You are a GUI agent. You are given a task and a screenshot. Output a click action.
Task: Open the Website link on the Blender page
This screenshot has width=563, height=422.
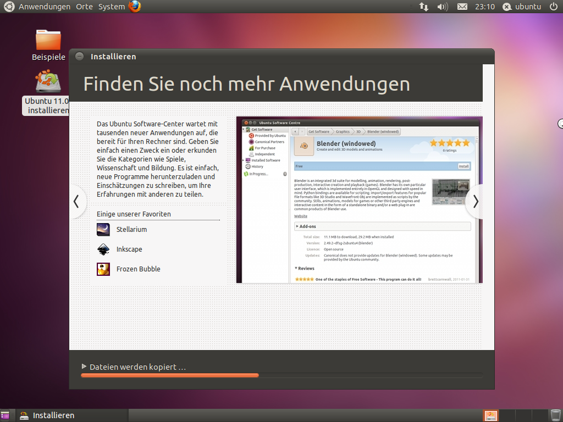301,216
